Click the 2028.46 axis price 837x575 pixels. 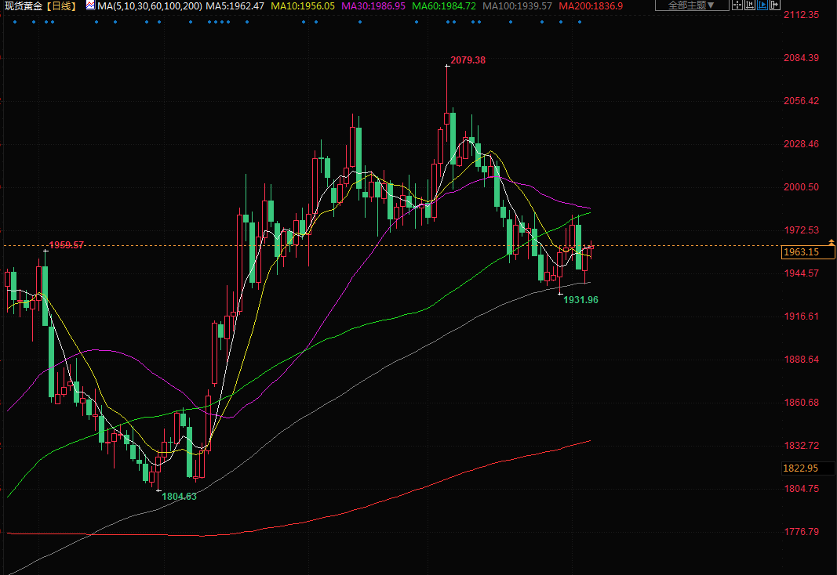point(801,144)
